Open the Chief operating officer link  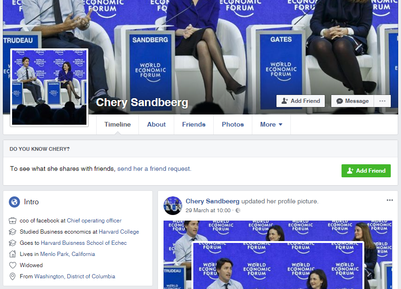pos(94,221)
